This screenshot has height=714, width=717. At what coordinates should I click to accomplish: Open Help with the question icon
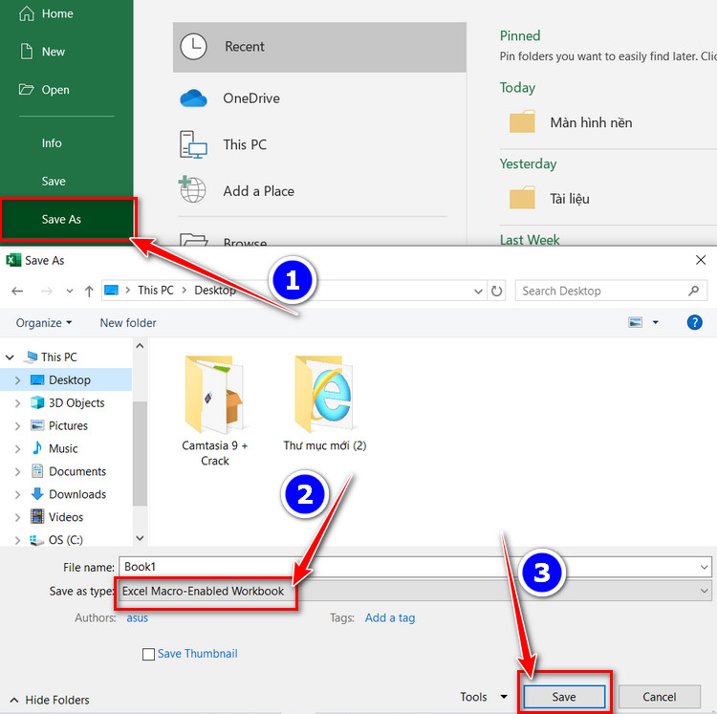pos(694,323)
